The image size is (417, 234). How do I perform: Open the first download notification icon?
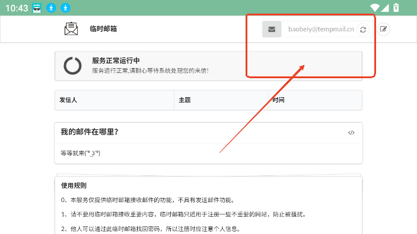(x=51, y=8)
